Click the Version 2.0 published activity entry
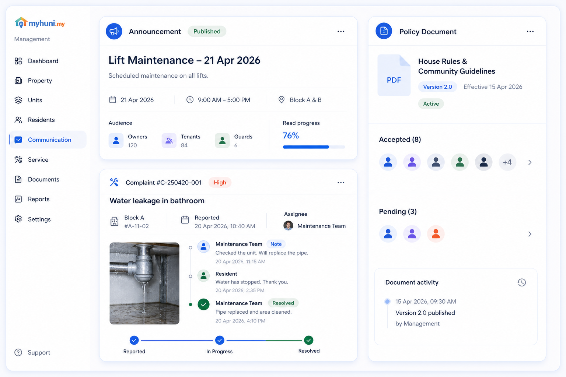 click(425, 313)
